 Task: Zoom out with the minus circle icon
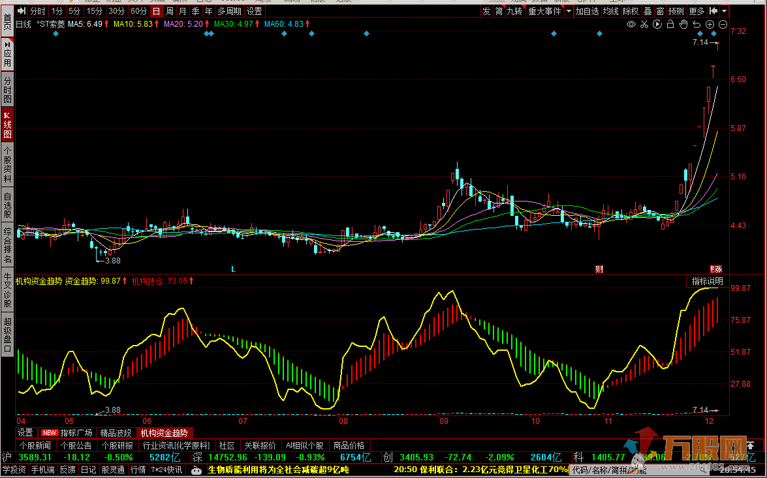[x=723, y=24]
